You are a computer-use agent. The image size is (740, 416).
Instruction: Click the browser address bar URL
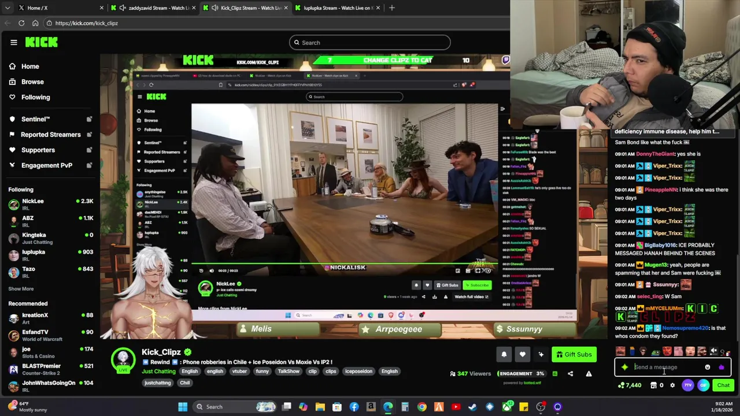(x=87, y=23)
